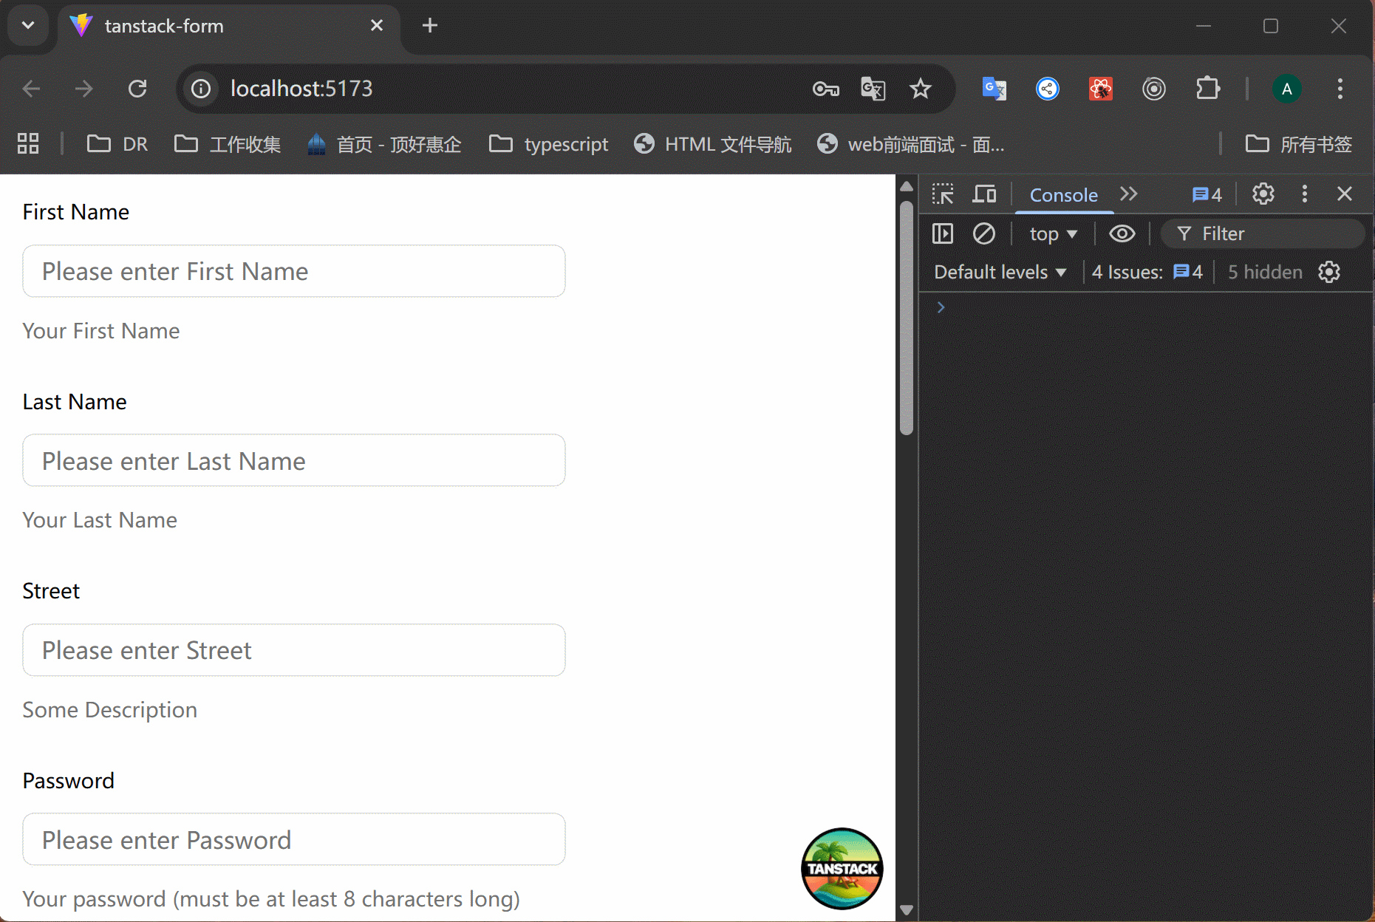This screenshot has height=922, width=1375.
Task: Expand more DevTools tabs chevron
Action: pos(1128,194)
